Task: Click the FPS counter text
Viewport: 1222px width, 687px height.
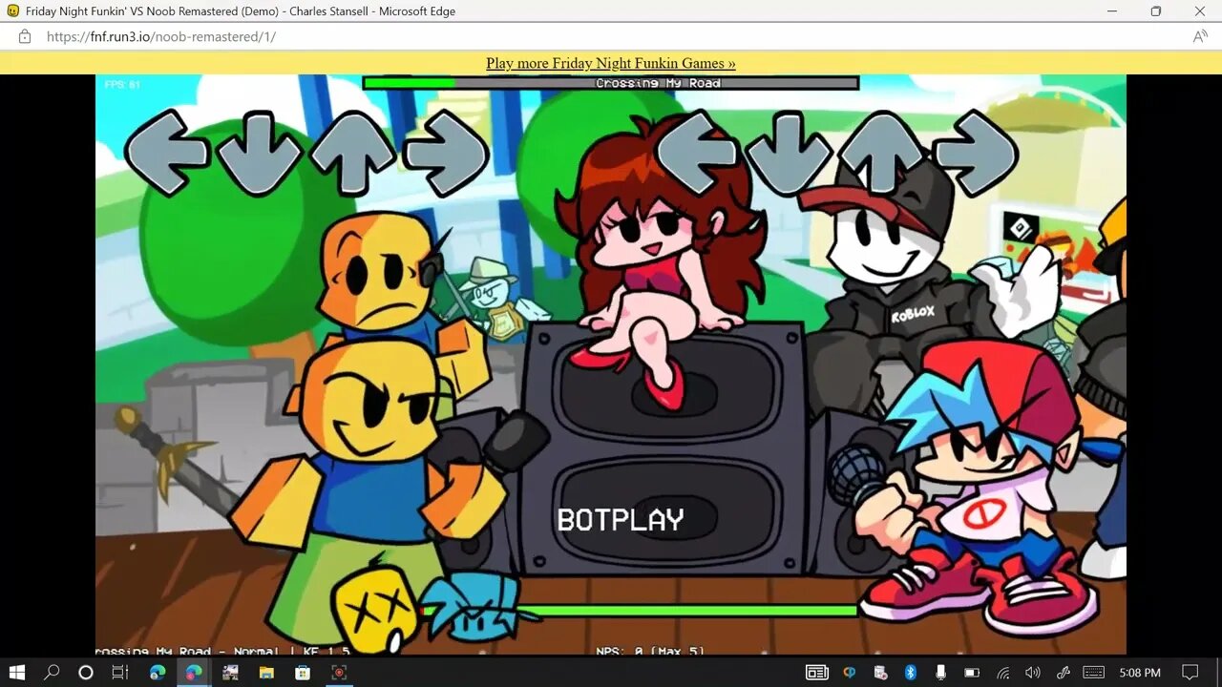Action: click(x=122, y=85)
